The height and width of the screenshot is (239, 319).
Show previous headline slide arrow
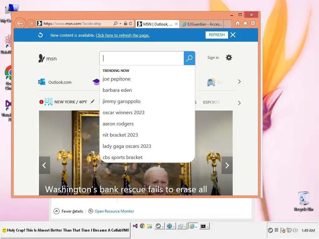[44, 165]
